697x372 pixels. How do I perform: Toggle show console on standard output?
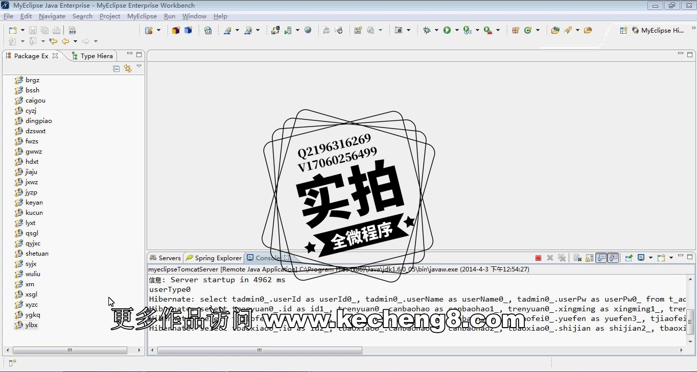(601, 258)
